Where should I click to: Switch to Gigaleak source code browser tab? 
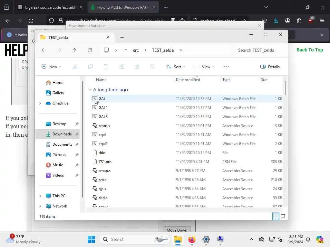tap(50, 7)
